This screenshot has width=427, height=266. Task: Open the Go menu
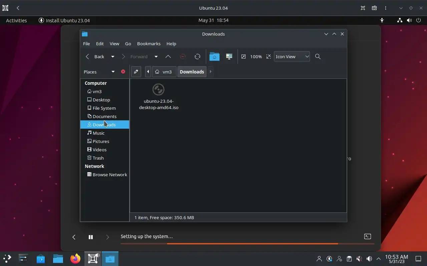[128, 44]
